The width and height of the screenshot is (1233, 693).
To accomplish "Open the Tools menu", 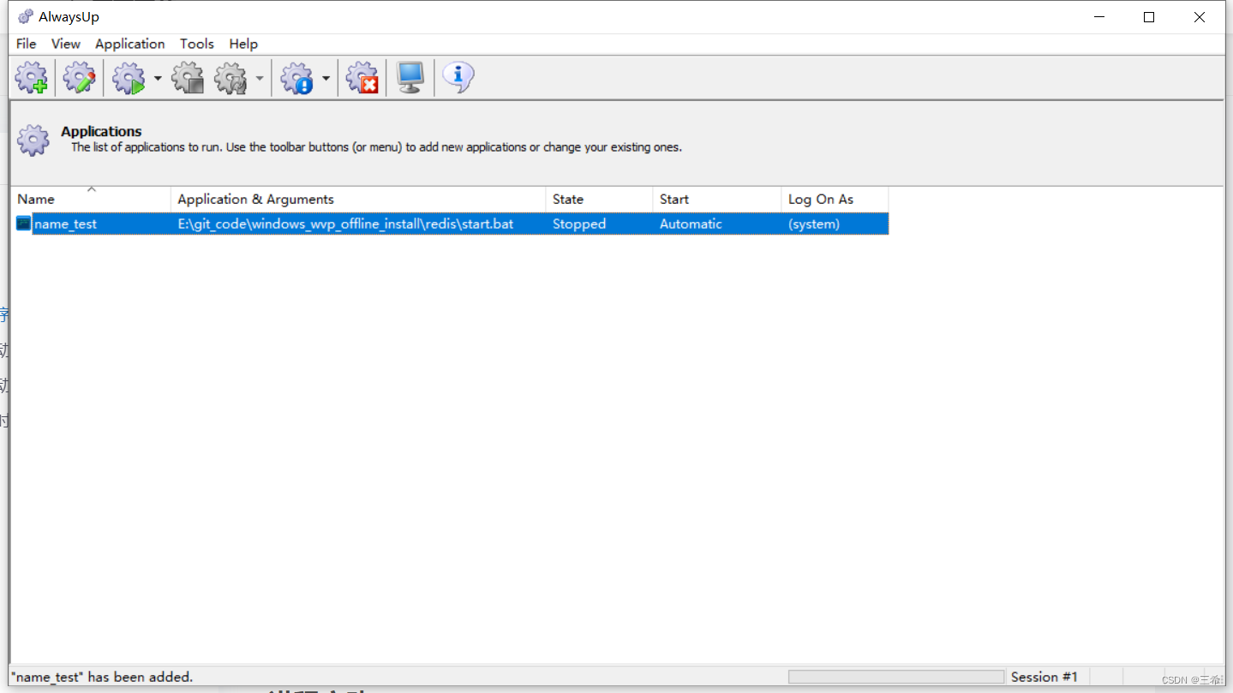I will 196,44.
